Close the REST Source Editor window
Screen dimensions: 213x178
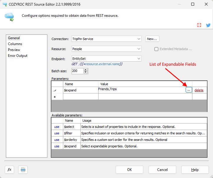coord(206,4)
